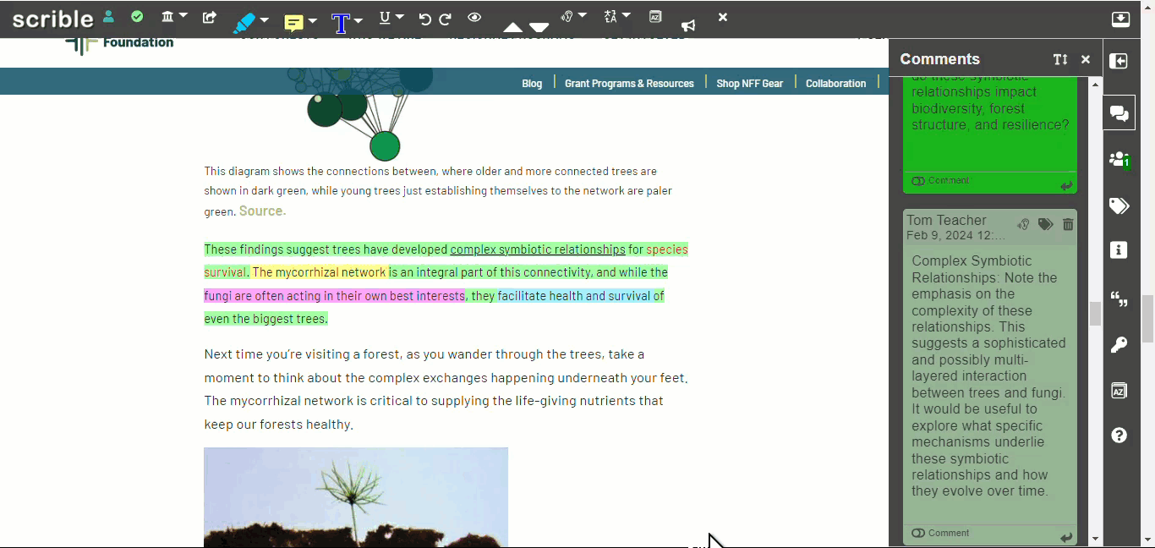
Task: Open the tags sidebar tab
Action: coord(1119,205)
